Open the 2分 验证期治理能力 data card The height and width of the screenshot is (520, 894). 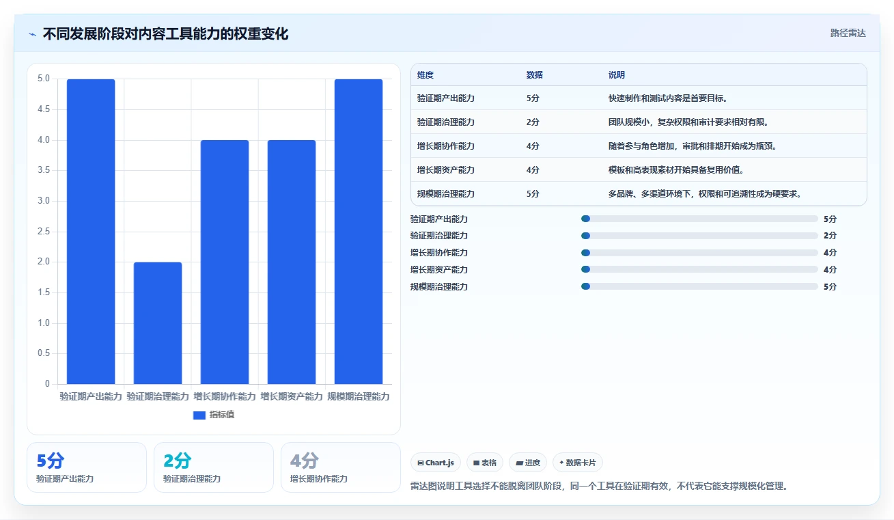pyautogui.click(x=214, y=467)
